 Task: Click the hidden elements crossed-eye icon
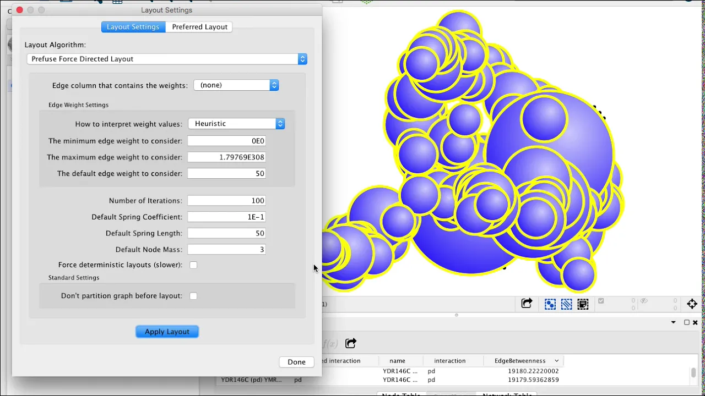click(644, 301)
